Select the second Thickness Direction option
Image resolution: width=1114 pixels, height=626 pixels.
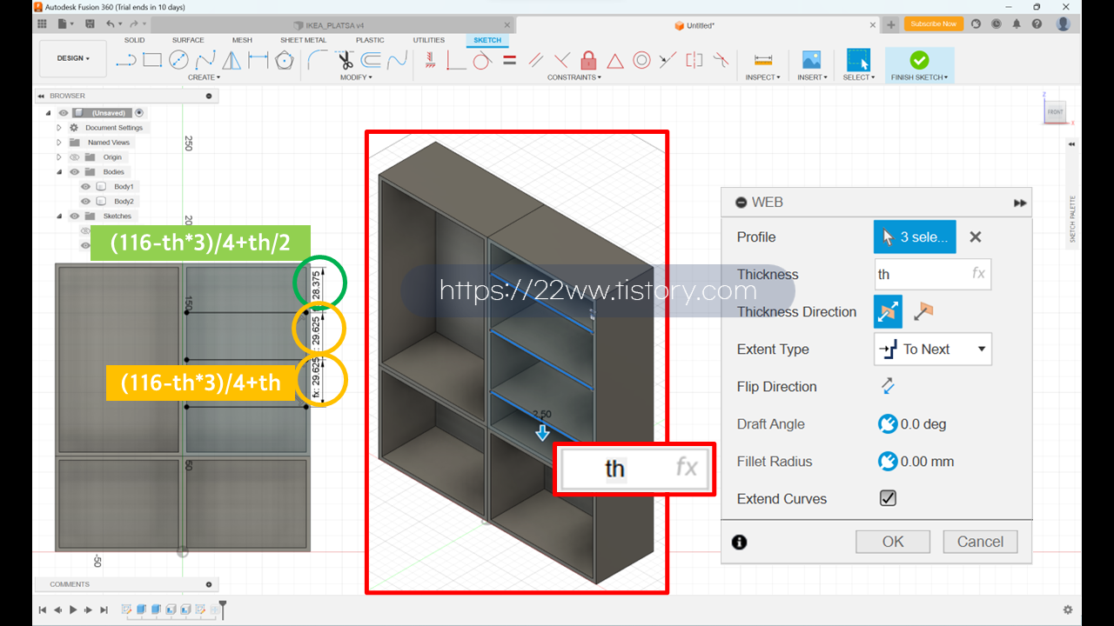923,311
